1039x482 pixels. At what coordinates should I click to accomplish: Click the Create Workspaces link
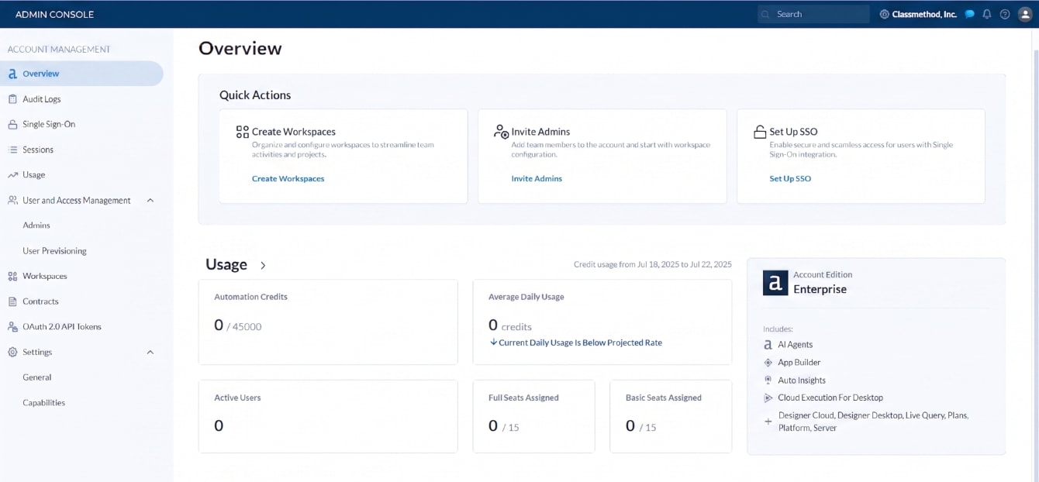[x=288, y=178]
